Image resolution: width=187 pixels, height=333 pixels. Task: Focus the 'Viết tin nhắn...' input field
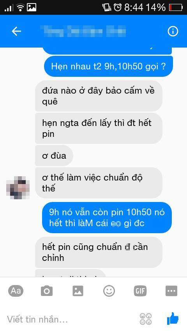point(70,319)
